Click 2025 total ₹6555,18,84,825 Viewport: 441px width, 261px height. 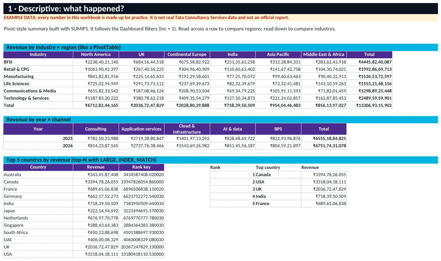point(324,139)
